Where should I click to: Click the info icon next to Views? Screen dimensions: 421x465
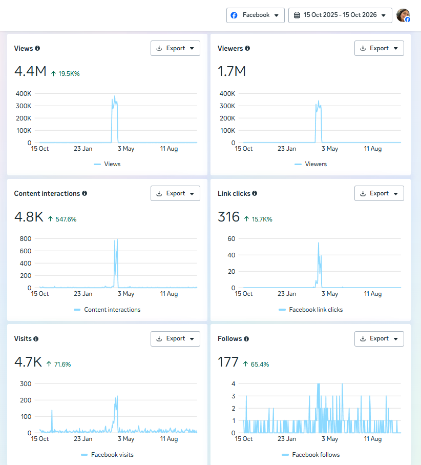tap(37, 48)
